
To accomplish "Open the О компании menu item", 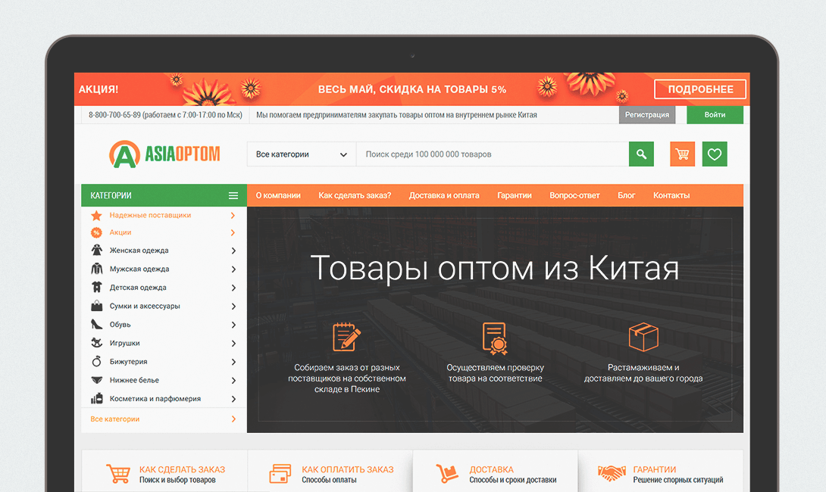I will point(278,195).
